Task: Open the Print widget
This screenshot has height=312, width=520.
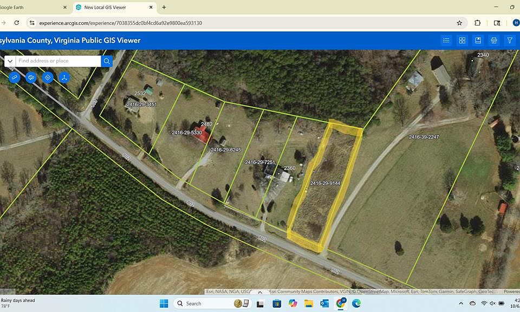Action: pos(494,41)
